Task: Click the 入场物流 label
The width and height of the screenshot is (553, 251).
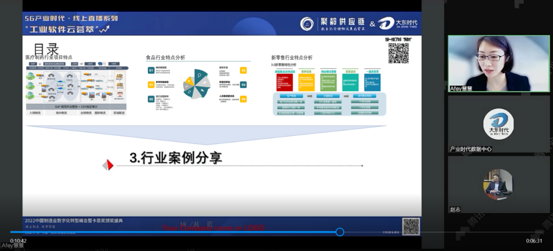Action: [x=35, y=113]
